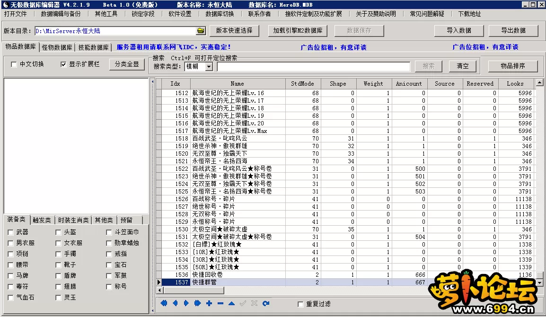Viewport: 546px width, 317px height.
Task: Browse for version directory folder icon
Action: (x=201, y=31)
